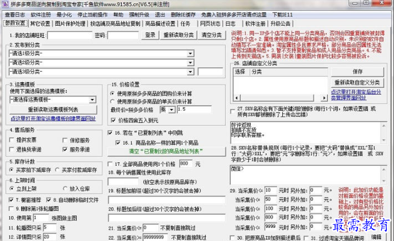The height and width of the screenshot is (241, 394).
Task: Open the 淘宝运费模板创建界面 link
Action: 53,119
